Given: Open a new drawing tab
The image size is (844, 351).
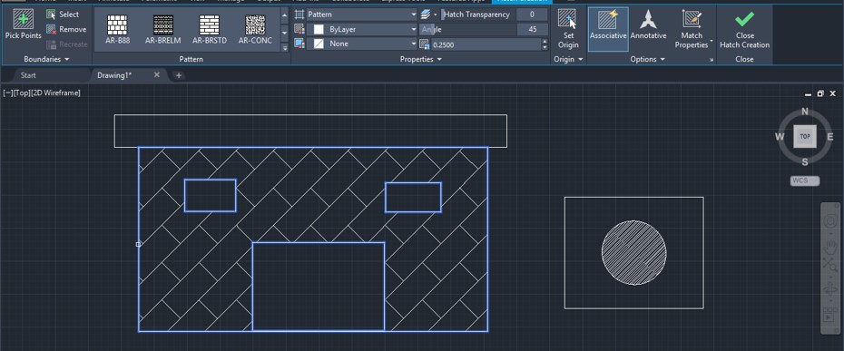Looking at the screenshot, I should point(178,75).
